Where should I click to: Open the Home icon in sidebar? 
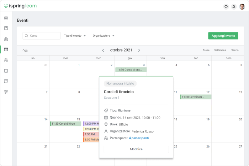coord(6,18)
